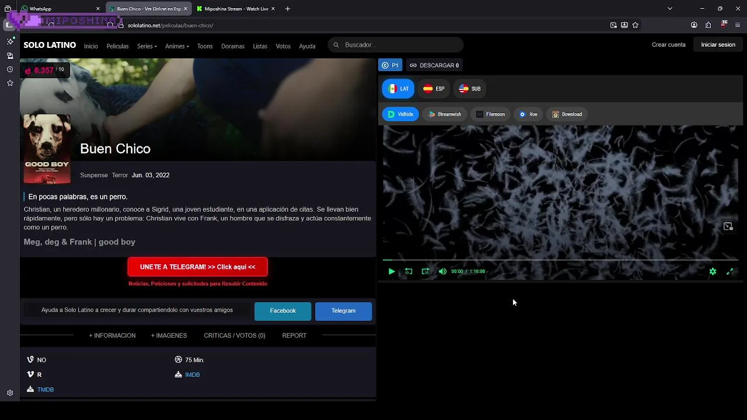Choose the Streamwish server
Screen dimensions: 747x420
445,114
